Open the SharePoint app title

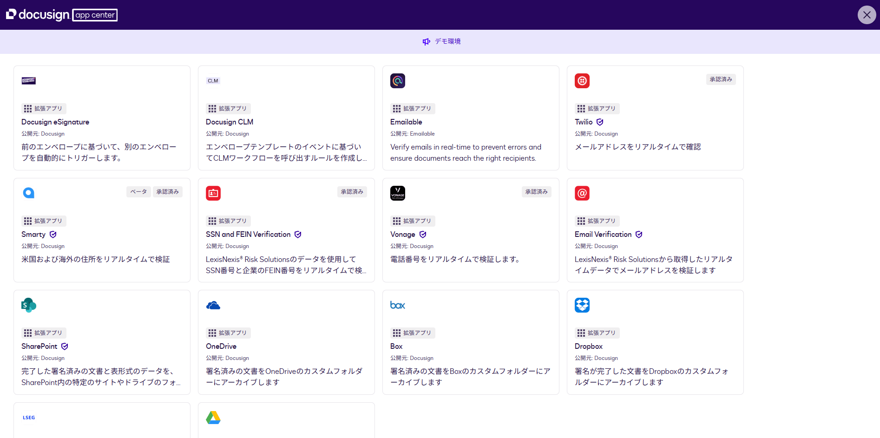(x=39, y=346)
